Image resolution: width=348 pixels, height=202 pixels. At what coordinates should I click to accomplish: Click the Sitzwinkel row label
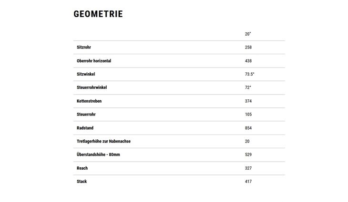click(86, 74)
